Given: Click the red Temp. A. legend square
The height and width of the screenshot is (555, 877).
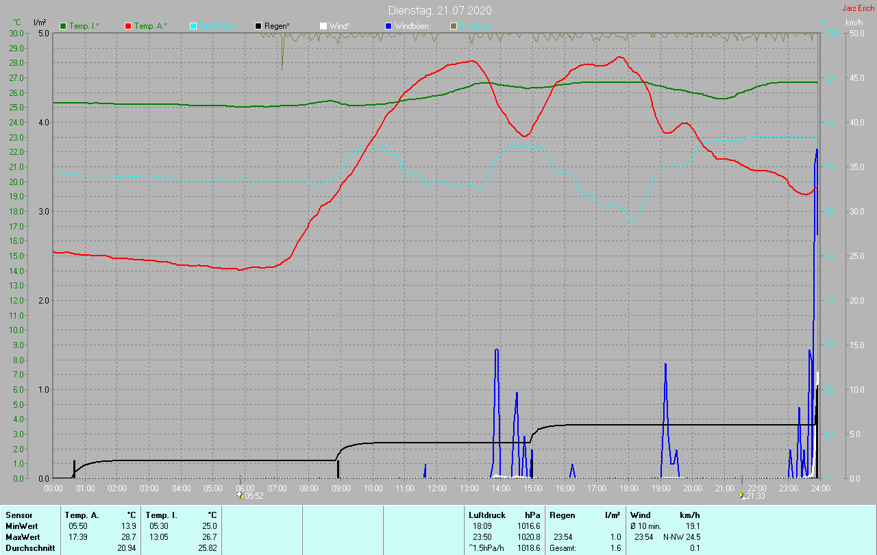Looking at the screenshot, I should (x=128, y=26).
